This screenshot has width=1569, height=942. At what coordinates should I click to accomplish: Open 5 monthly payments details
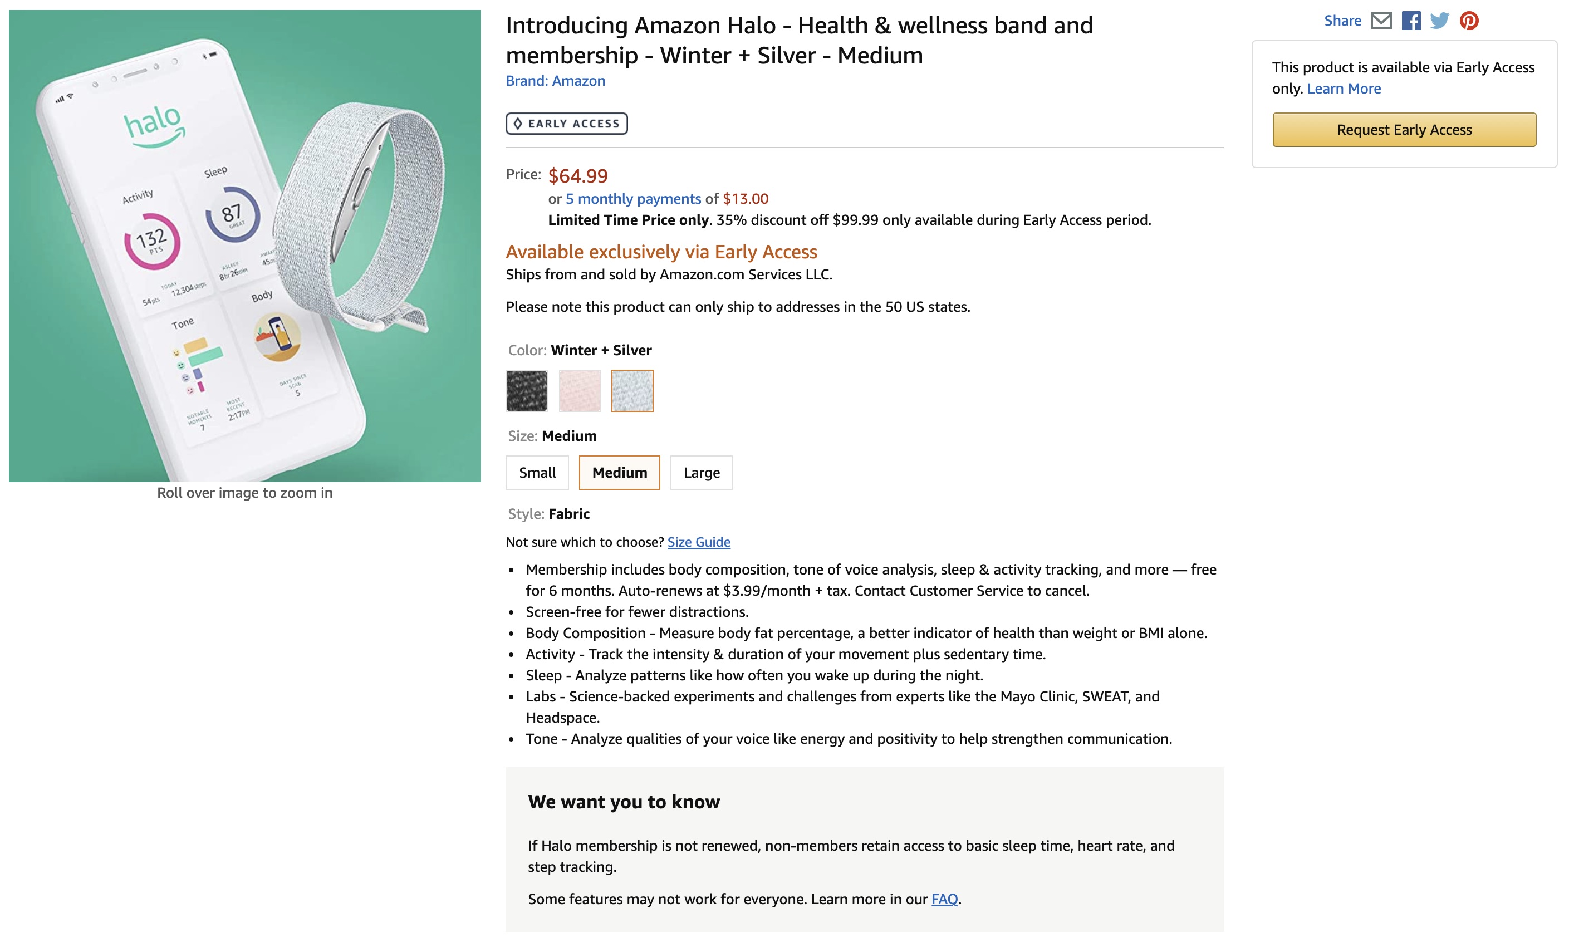pyautogui.click(x=633, y=199)
